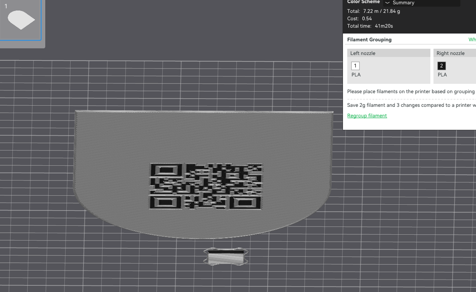This screenshot has width=476, height=292.
Task: Open the truncated green link beside Filament Grouping
Action: (x=472, y=39)
